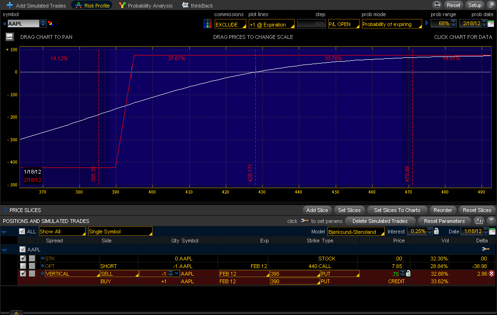
Task: Open the P/L OPEN dropdown
Action: point(344,24)
